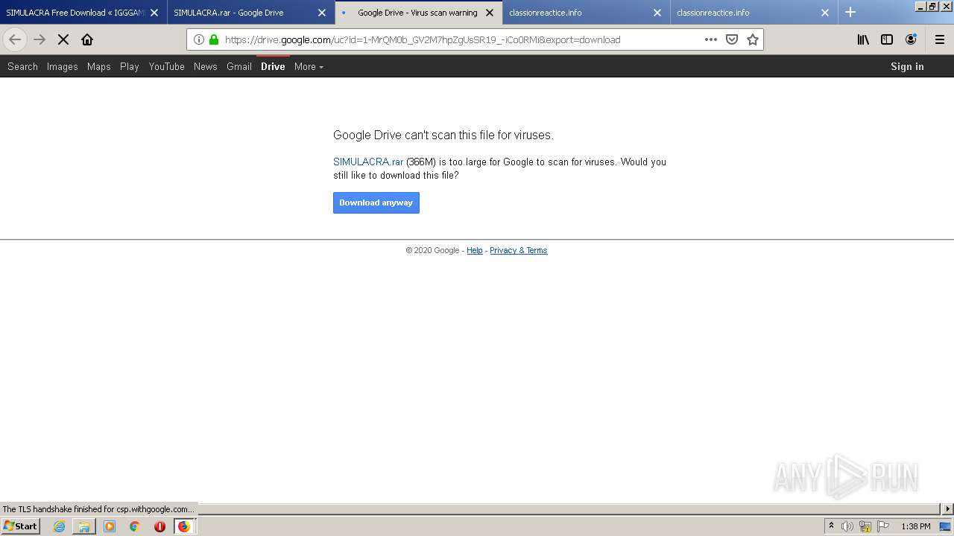Image resolution: width=954 pixels, height=536 pixels.
Task: Click the clock showing 1:38 PM
Action: tap(916, 526)
